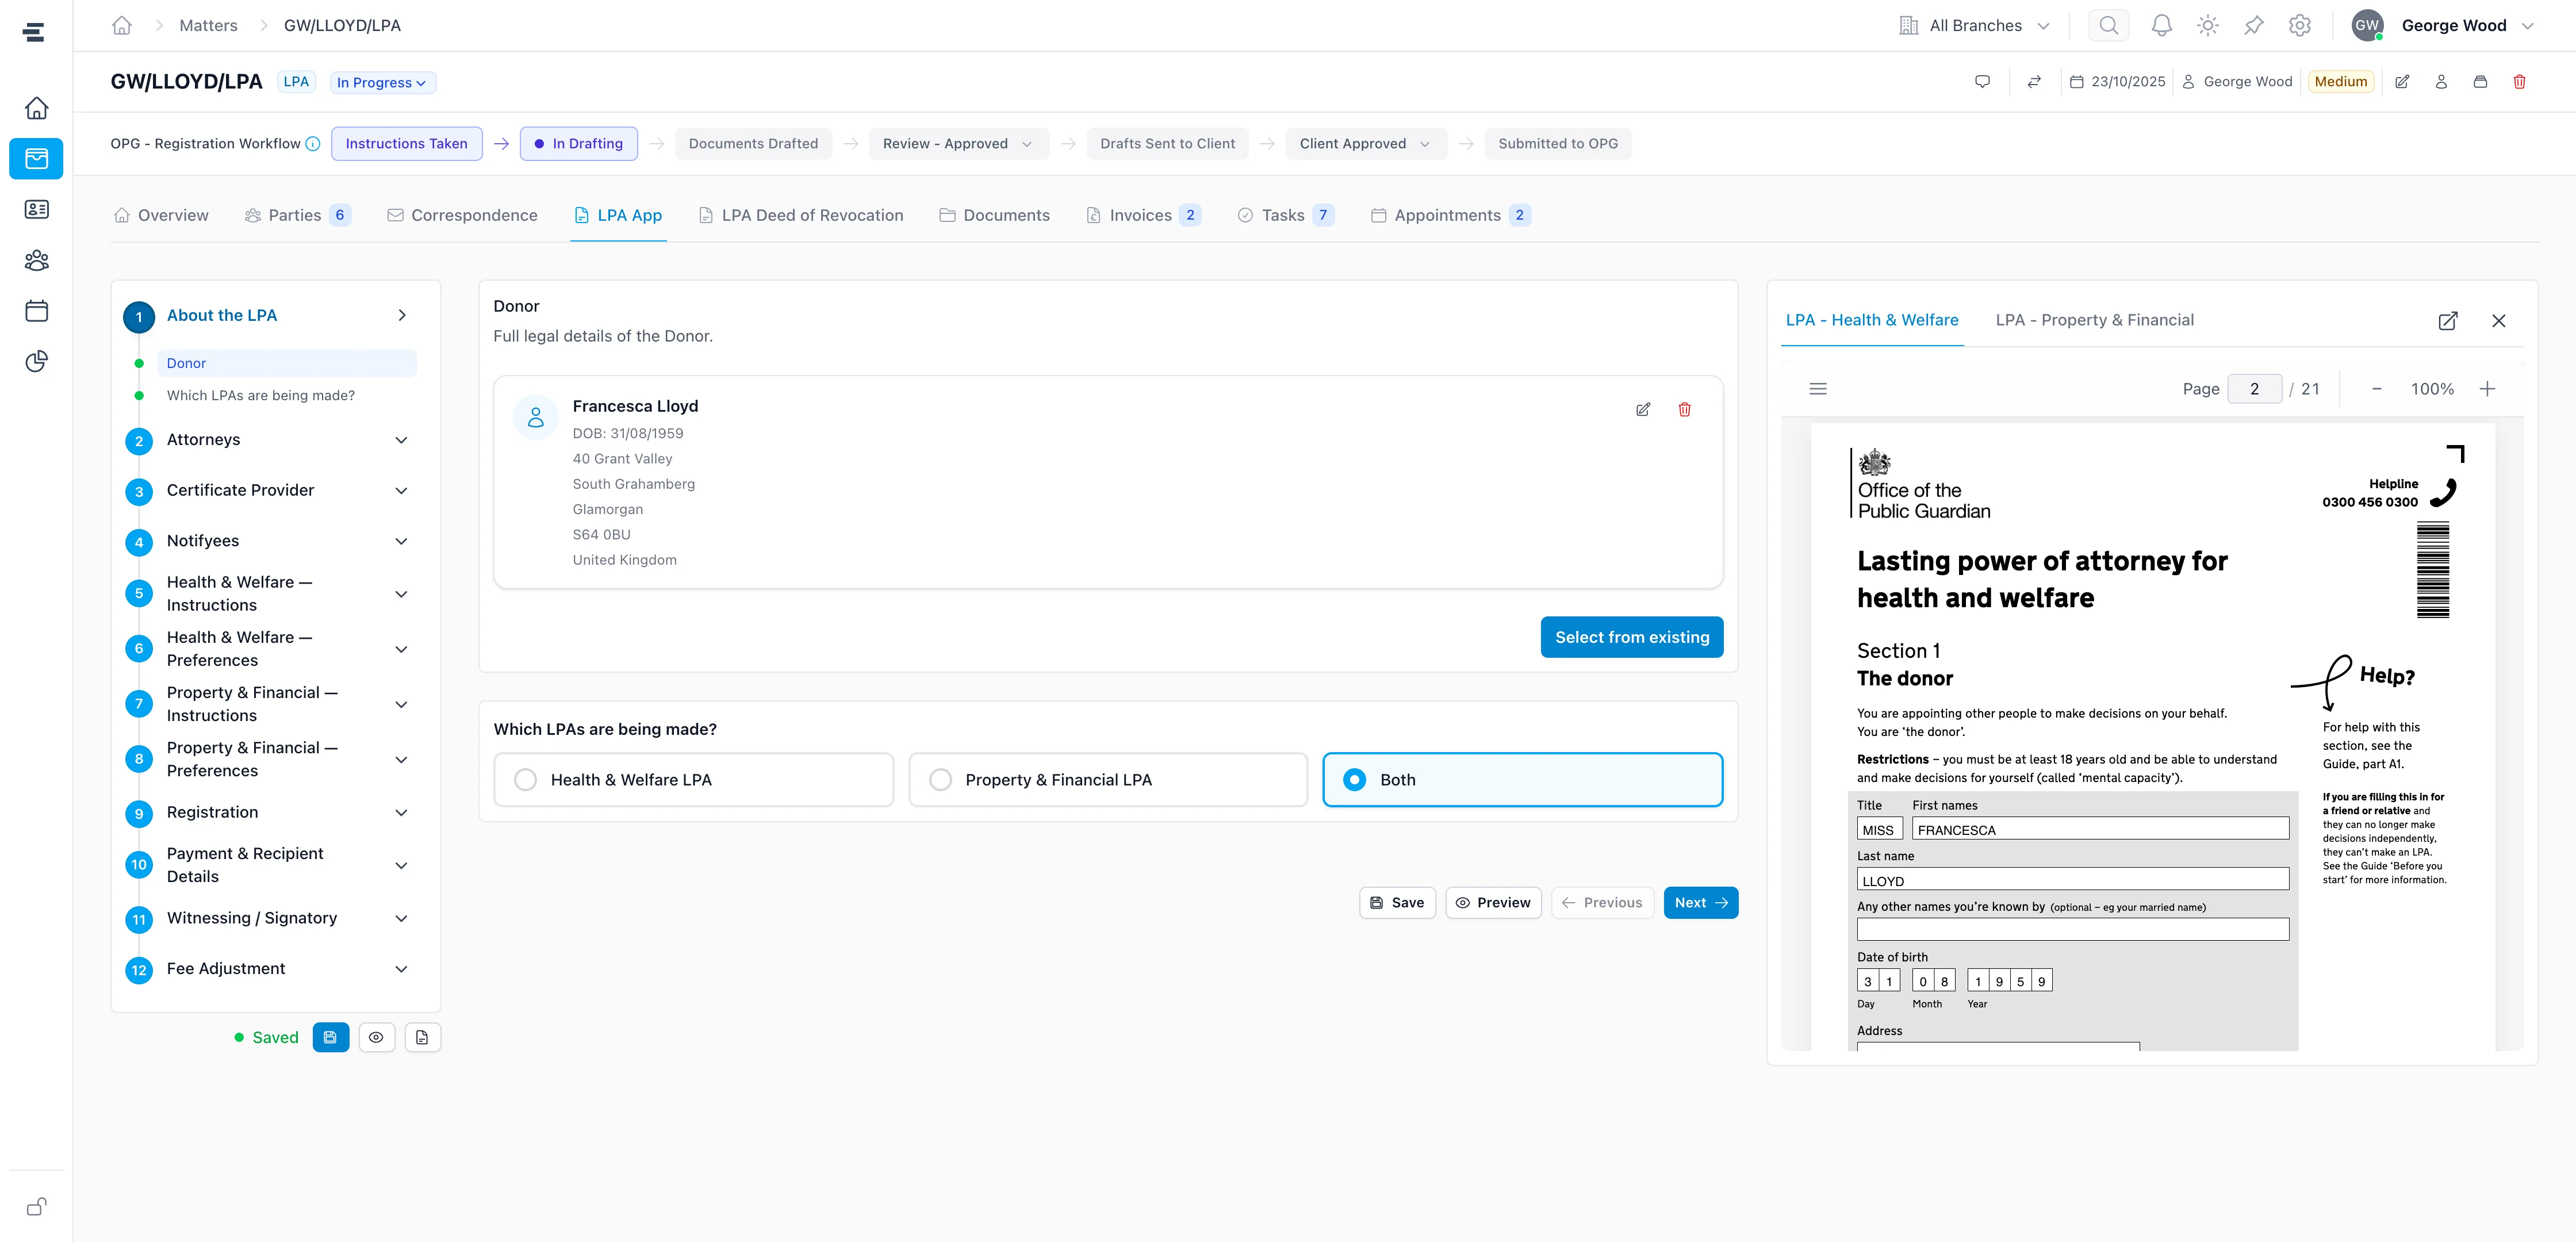This screenshot has width=2576, height=1242.
Task: Click the Preview button below the form
Action: [1492, 903]
